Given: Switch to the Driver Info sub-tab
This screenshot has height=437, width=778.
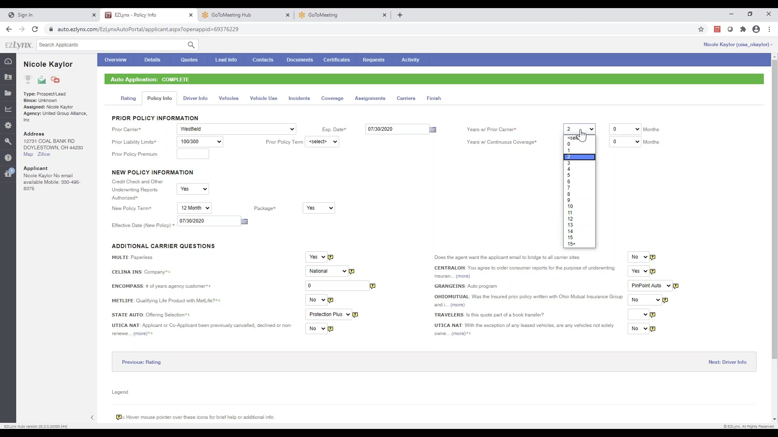Looking at the screenshot, I should click(x=195, y=98).
